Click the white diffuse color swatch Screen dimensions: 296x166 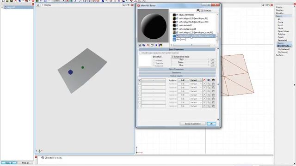click(145, 61)
